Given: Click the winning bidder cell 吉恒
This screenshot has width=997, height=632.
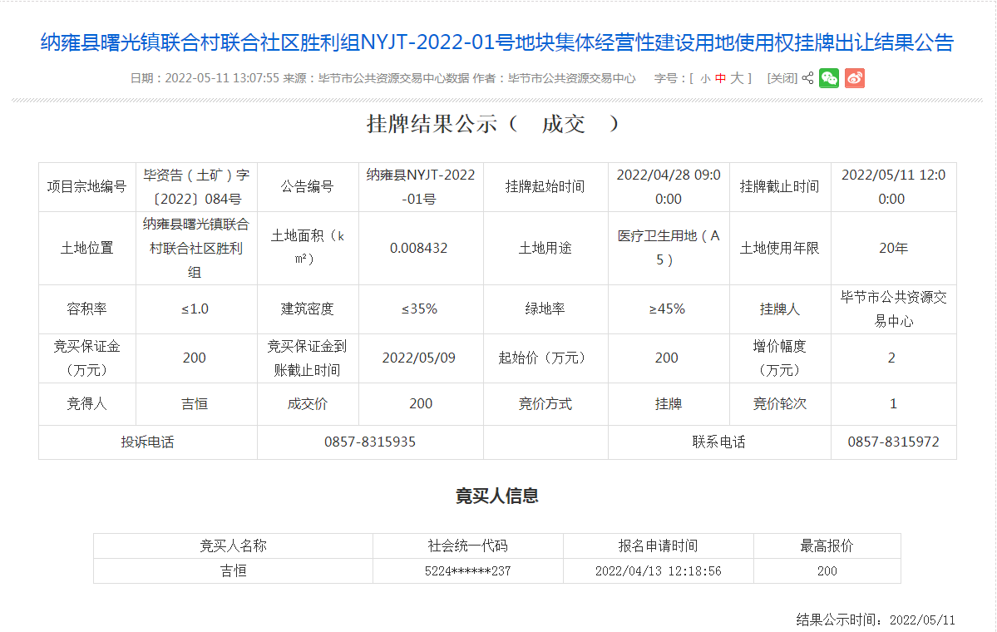Looking at the screenshot, I should (195, 404).
